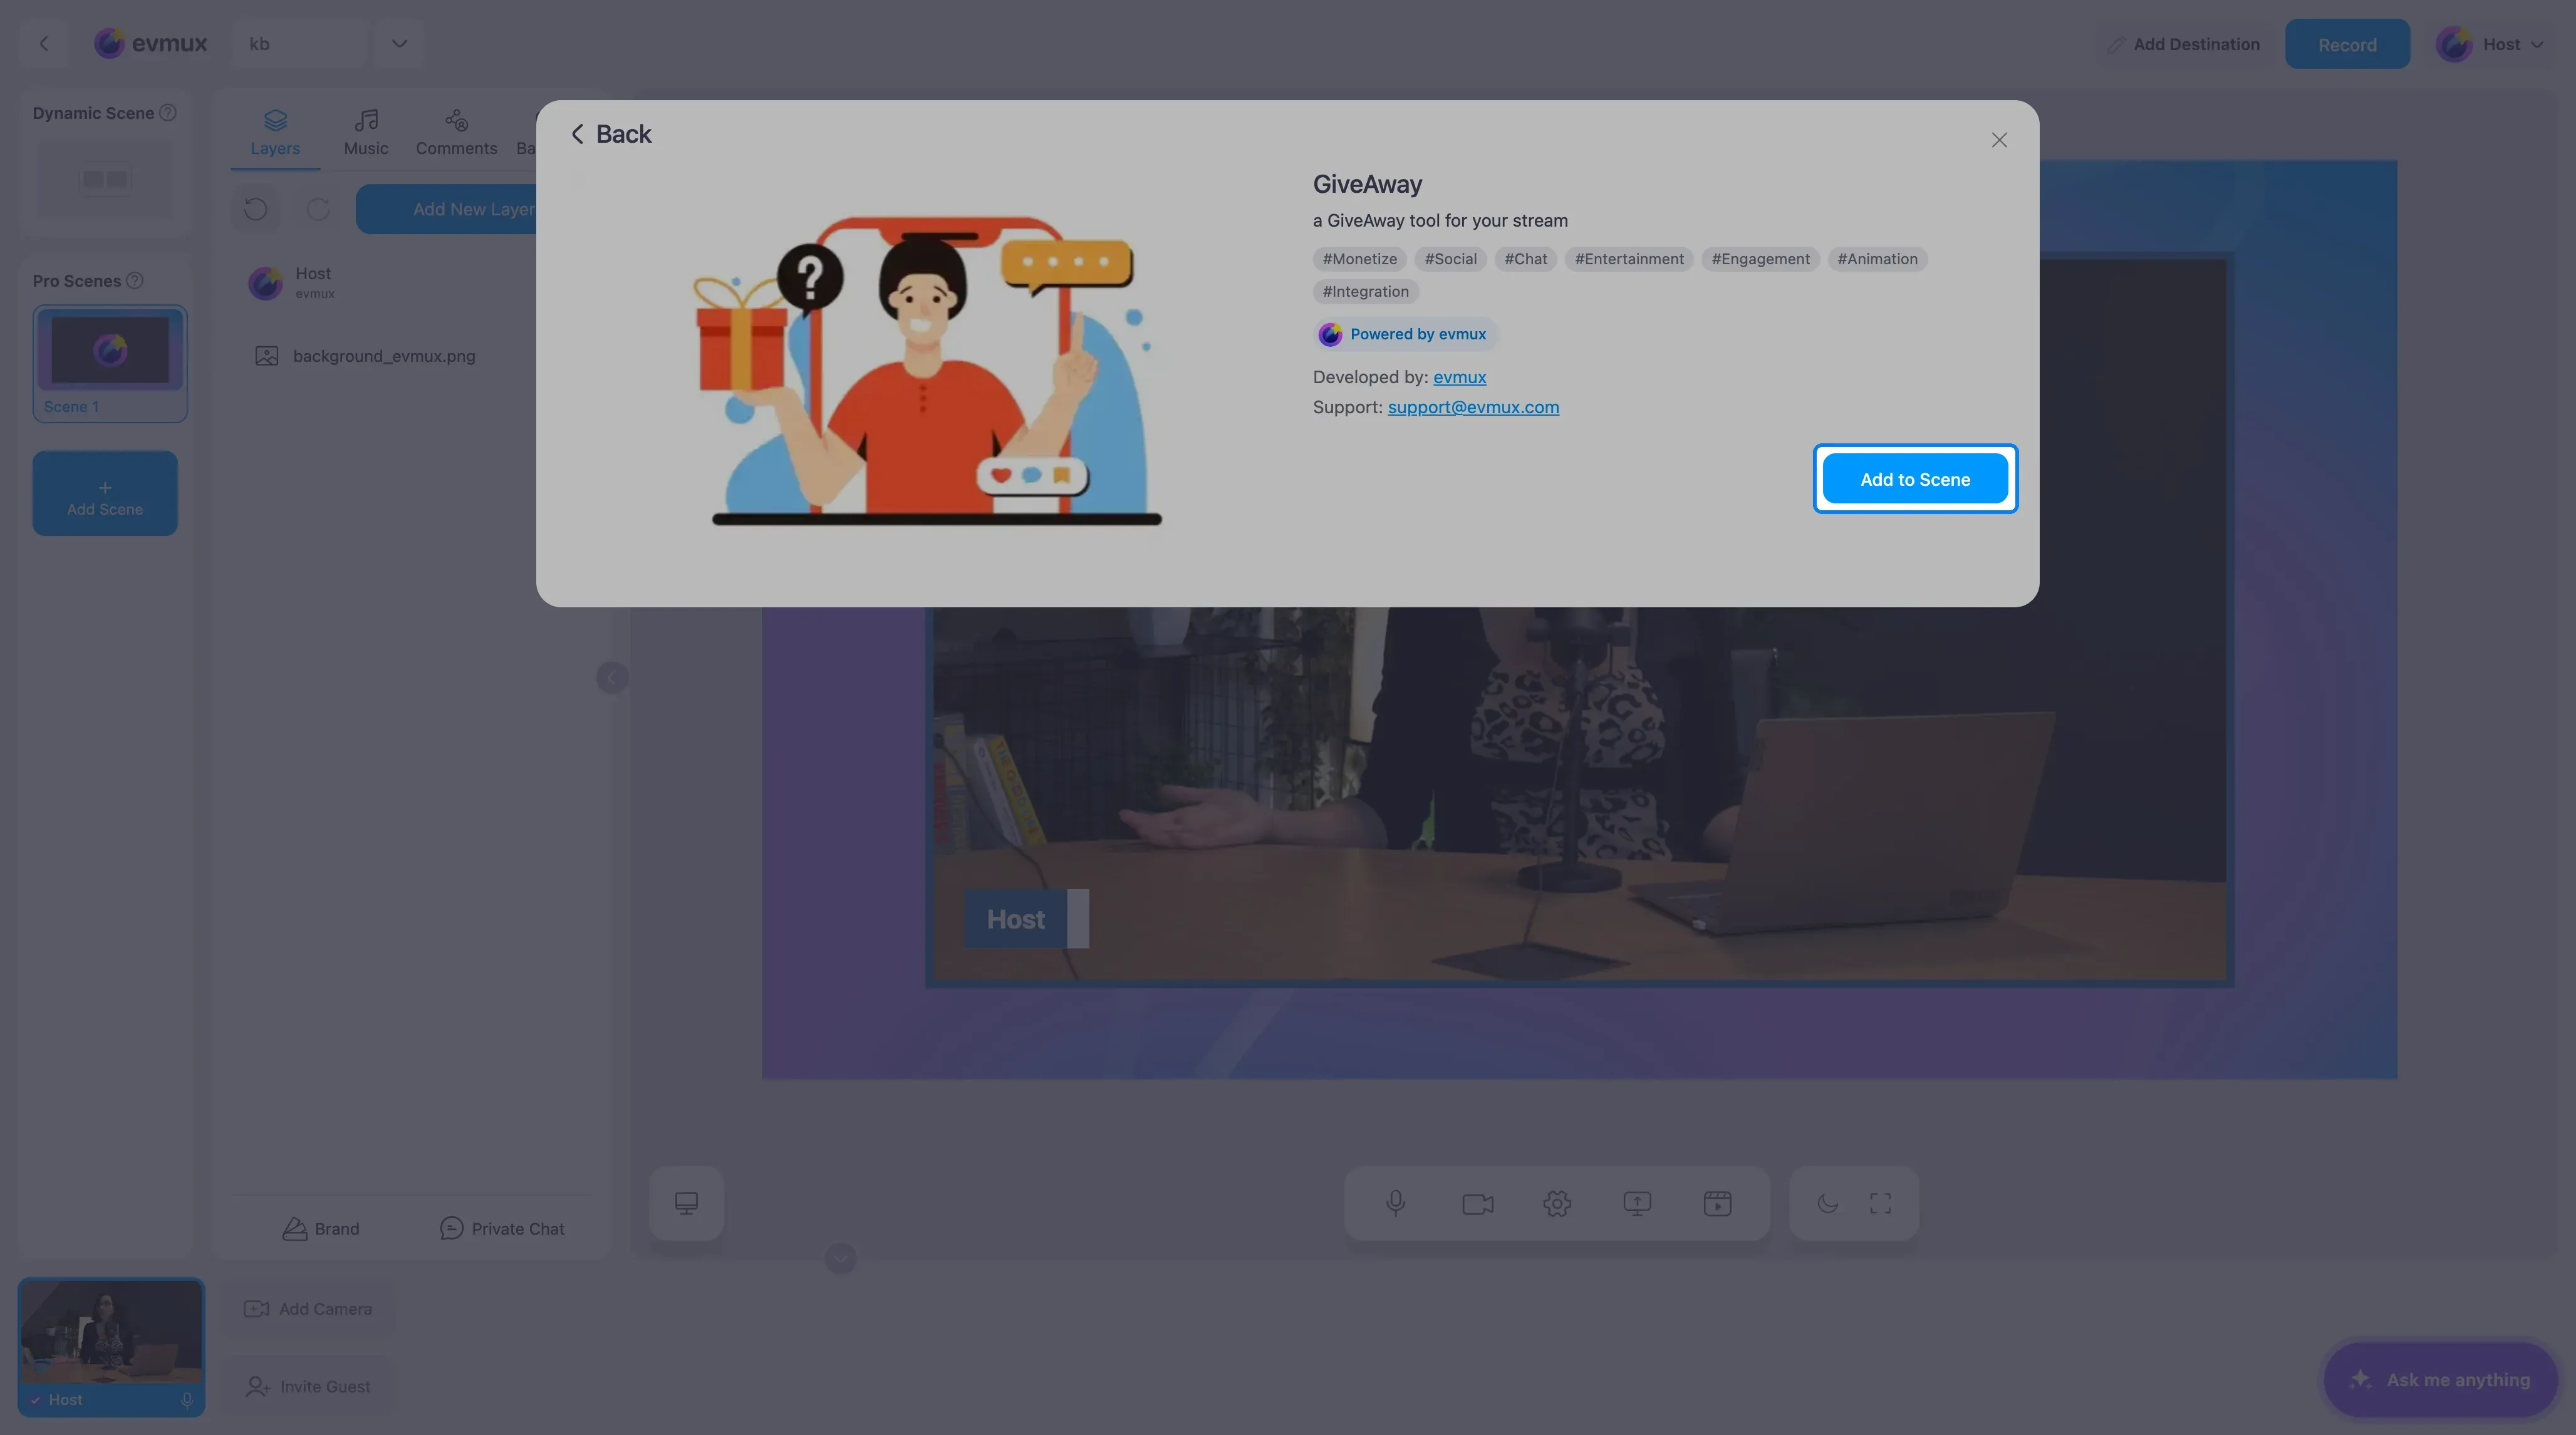Image resolution: width=2576 pixels, height=1435 pixels.
Task: Select the #Monetize tag
Action: (1359, 260)
